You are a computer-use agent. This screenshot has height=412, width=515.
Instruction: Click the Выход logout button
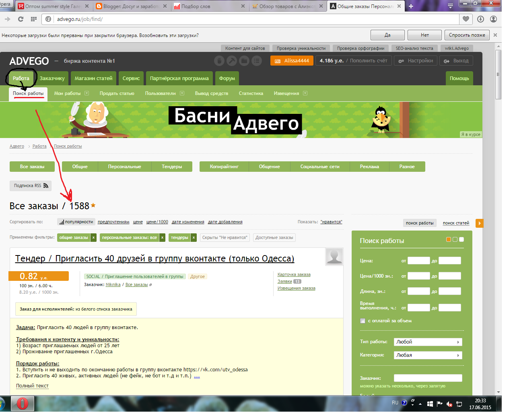pos(456,61)
